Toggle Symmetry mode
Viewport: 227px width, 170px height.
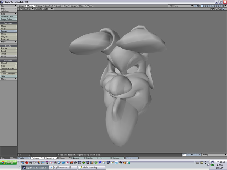(x=51, y=158)
